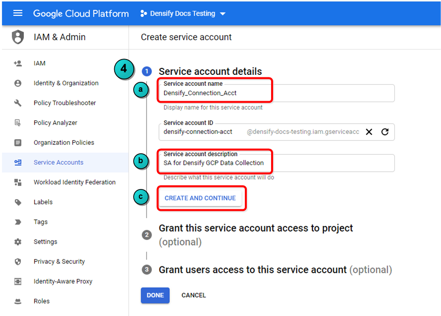The width and height of the screenshot is (441, 316).
Task: Click the Settings gear icon
Action: 18,242
